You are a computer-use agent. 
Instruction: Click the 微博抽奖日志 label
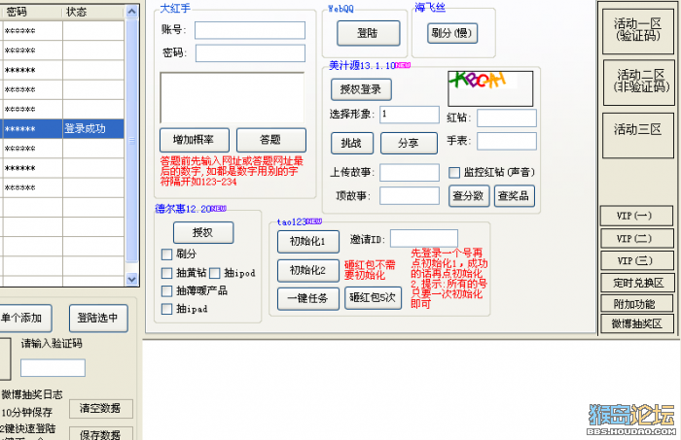[x=32, y=394]
